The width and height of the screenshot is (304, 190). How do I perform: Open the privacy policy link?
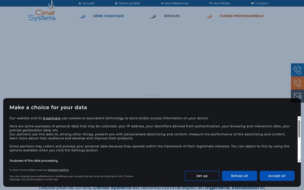tap(58, 170)
